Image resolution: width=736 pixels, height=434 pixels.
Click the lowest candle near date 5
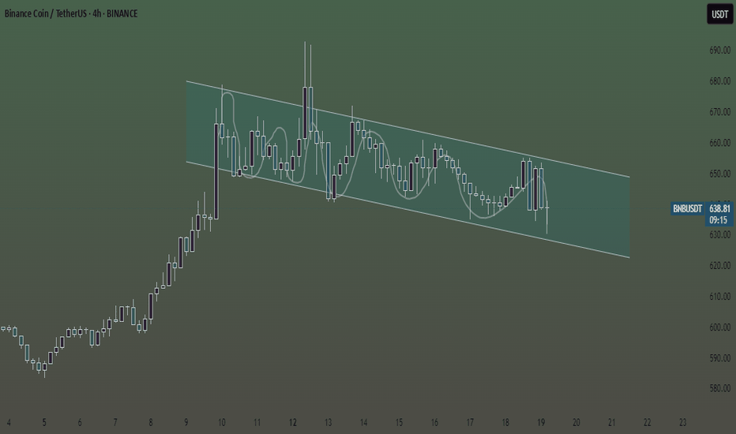pos(44,368)
